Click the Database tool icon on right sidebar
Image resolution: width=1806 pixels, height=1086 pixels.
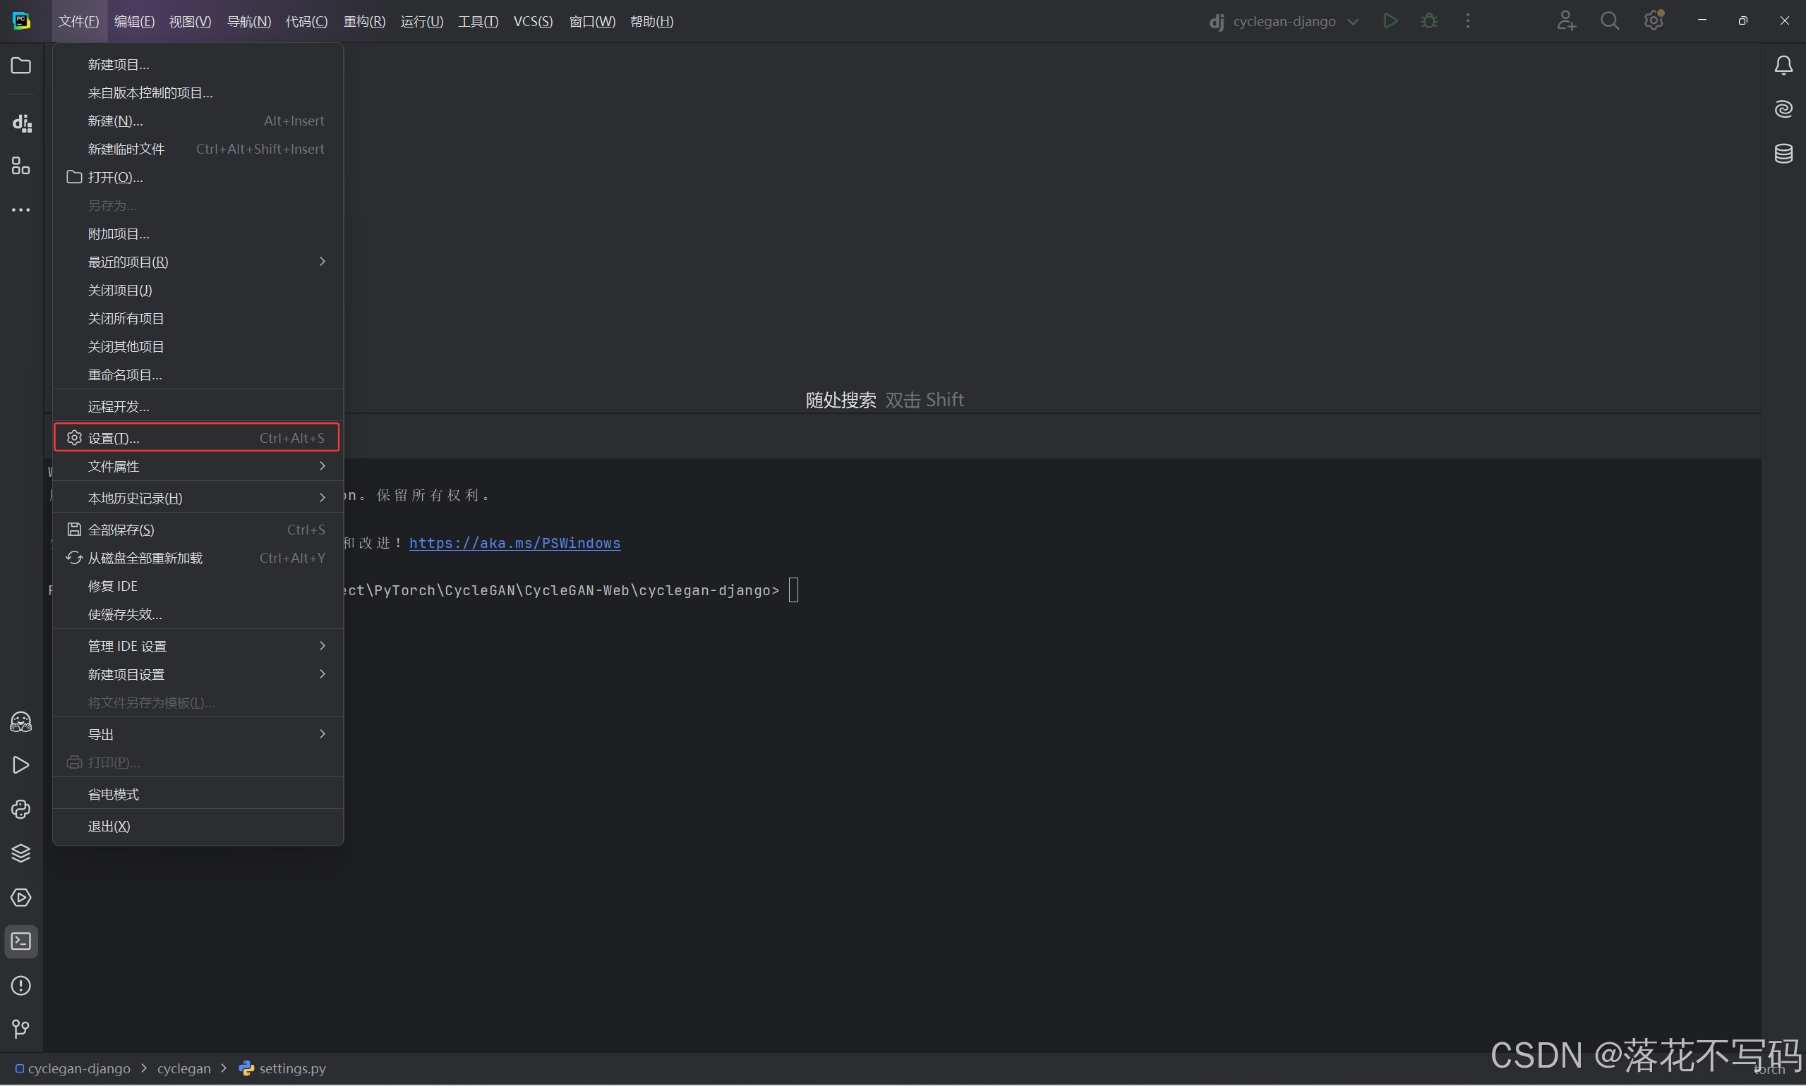pos(1783,154)
